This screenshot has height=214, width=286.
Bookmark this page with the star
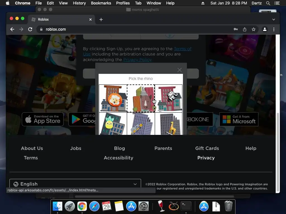coord(254,29)
